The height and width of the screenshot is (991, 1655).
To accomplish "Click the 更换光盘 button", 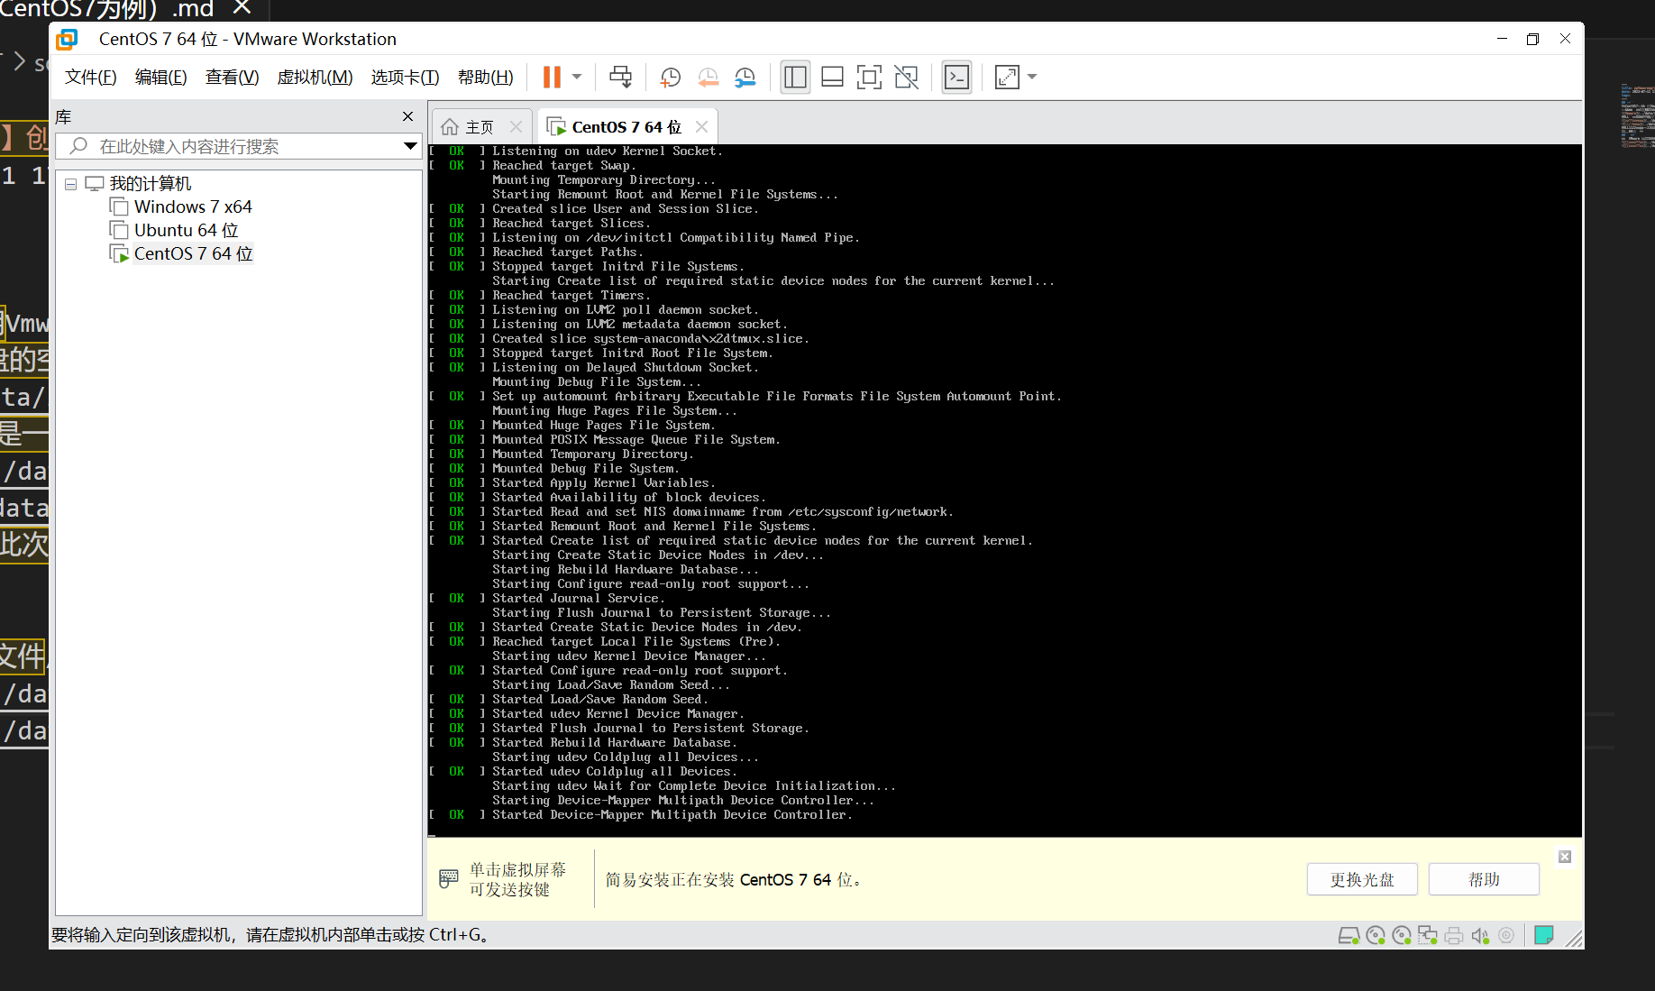I will (x=1362, y=879).
